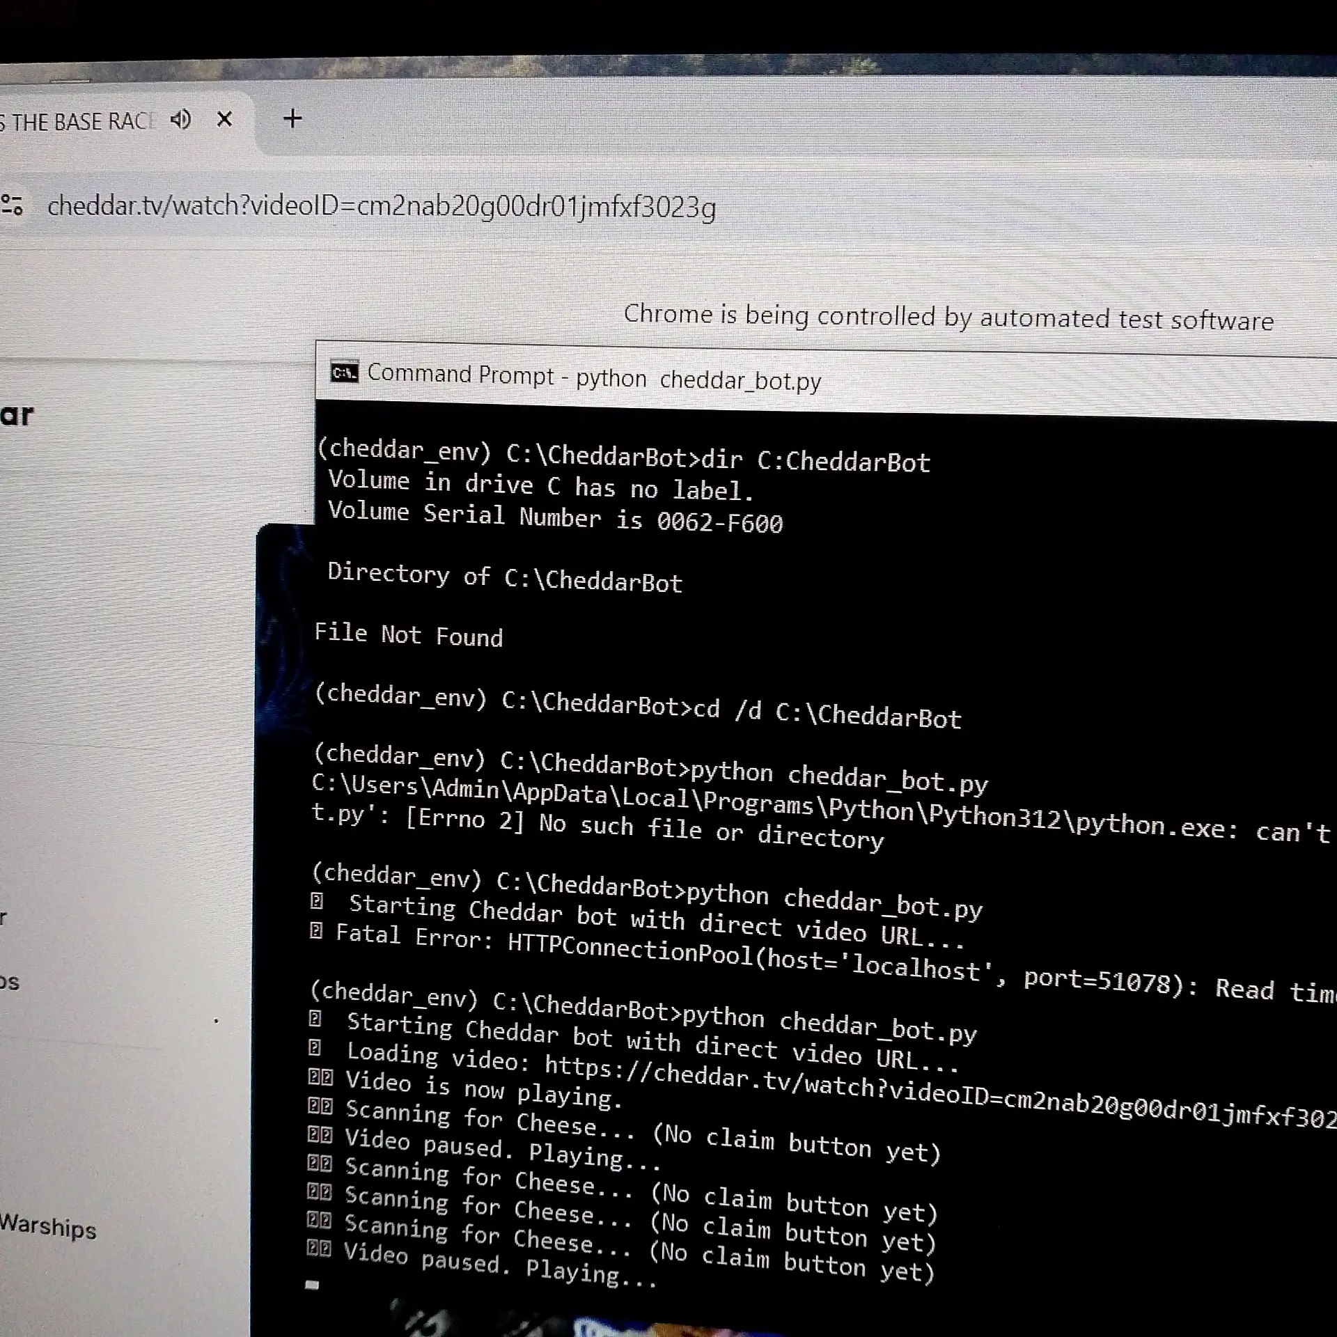Click the 'cd /d C:\CheddarBot' command
This screenshot has width=1337, height=1337.
tap(827, 713)
